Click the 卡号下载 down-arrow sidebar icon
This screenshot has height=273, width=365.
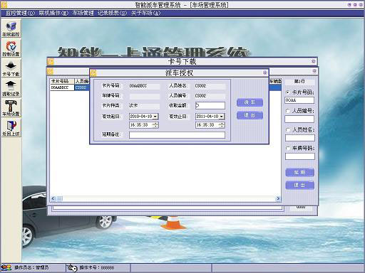(11, 68)
